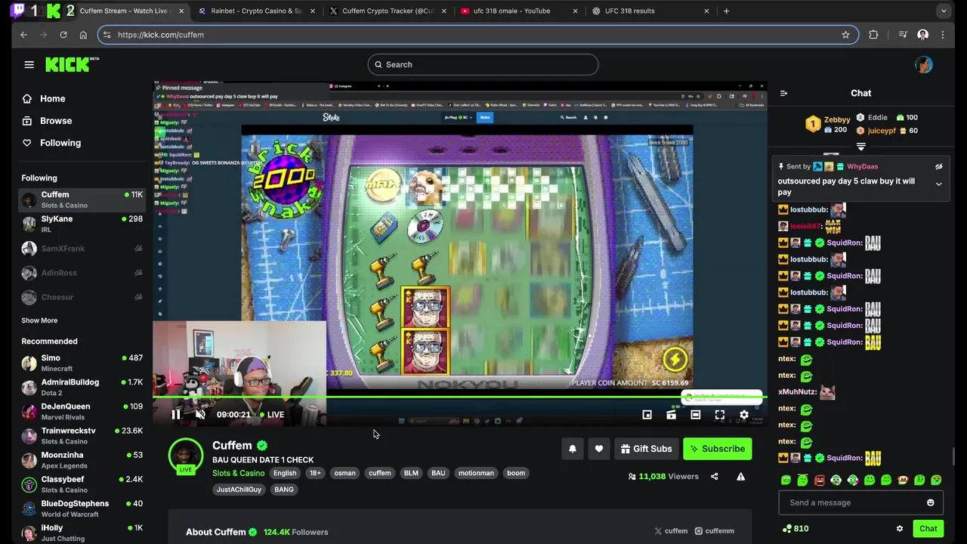
Task: Hide the pinned chat message
Action: [x=938, y=166]
